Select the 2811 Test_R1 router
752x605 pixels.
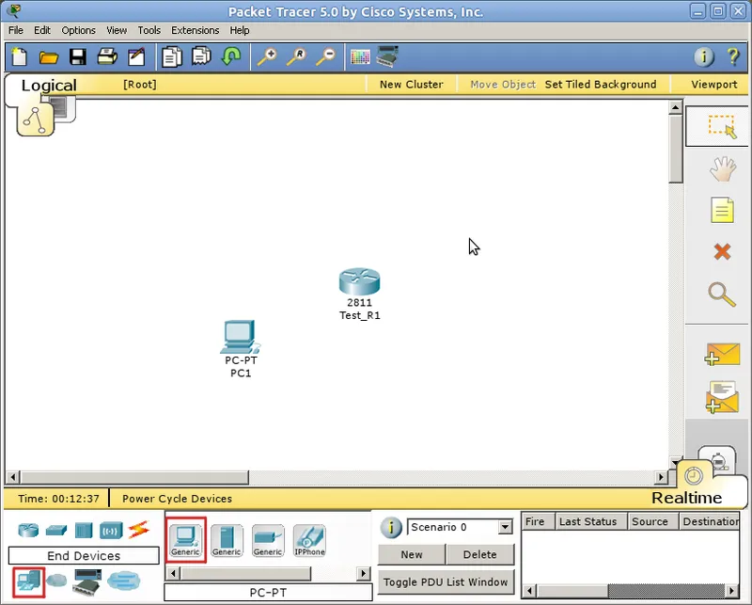(x=360, y=282)
